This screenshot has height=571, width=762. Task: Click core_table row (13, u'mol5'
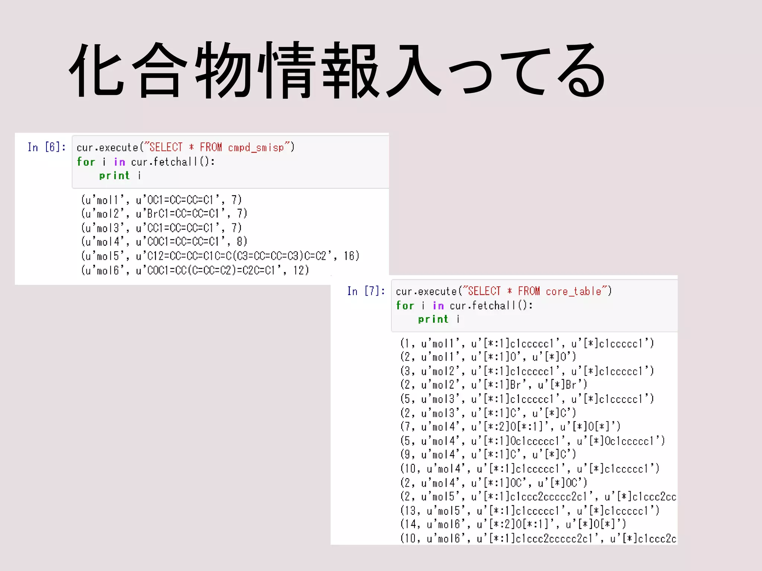click(530, 511)
